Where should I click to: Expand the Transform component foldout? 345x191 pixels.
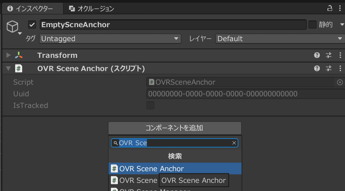9,56
